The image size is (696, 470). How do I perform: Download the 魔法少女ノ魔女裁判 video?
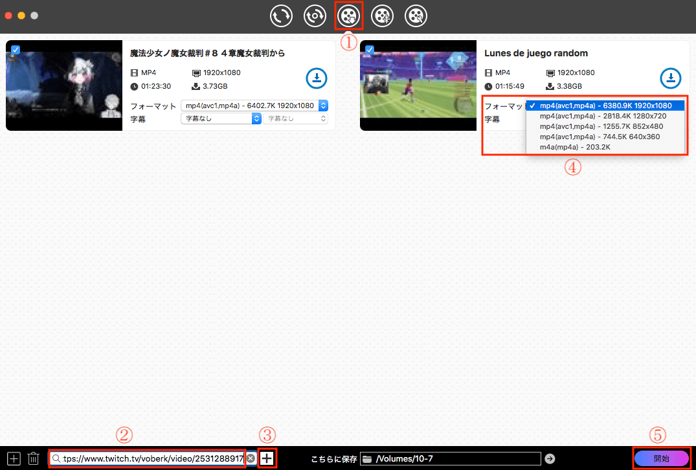tap(317, 79)
